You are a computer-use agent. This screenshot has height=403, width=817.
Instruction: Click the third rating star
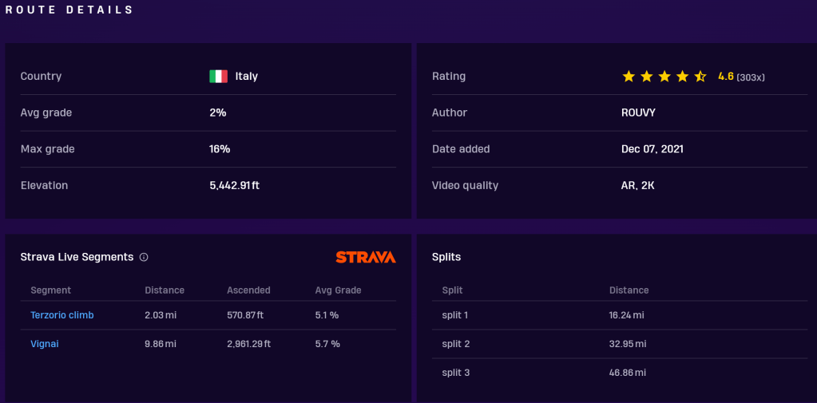point(664,77)
